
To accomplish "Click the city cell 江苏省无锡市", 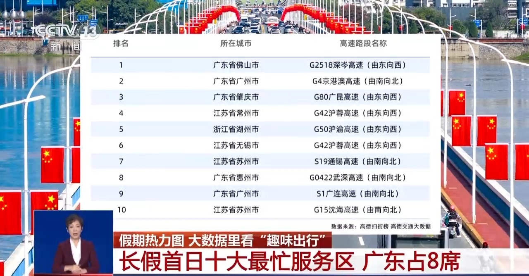I will (236, 145).
